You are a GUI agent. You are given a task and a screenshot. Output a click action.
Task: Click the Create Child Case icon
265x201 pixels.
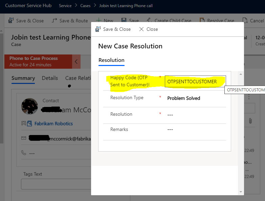149,21
